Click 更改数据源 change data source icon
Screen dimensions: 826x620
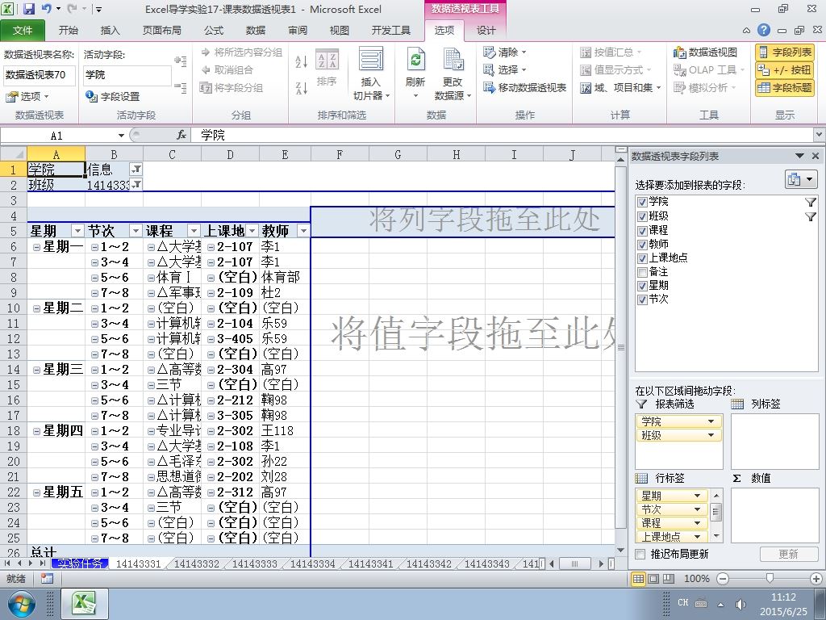coord(453,73)
